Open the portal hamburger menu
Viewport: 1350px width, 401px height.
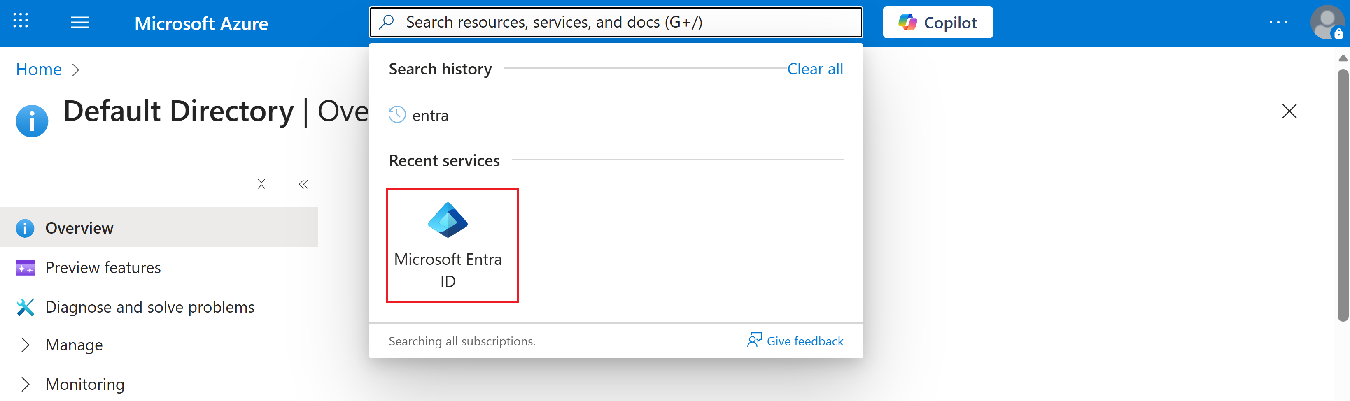click(79, 23)
